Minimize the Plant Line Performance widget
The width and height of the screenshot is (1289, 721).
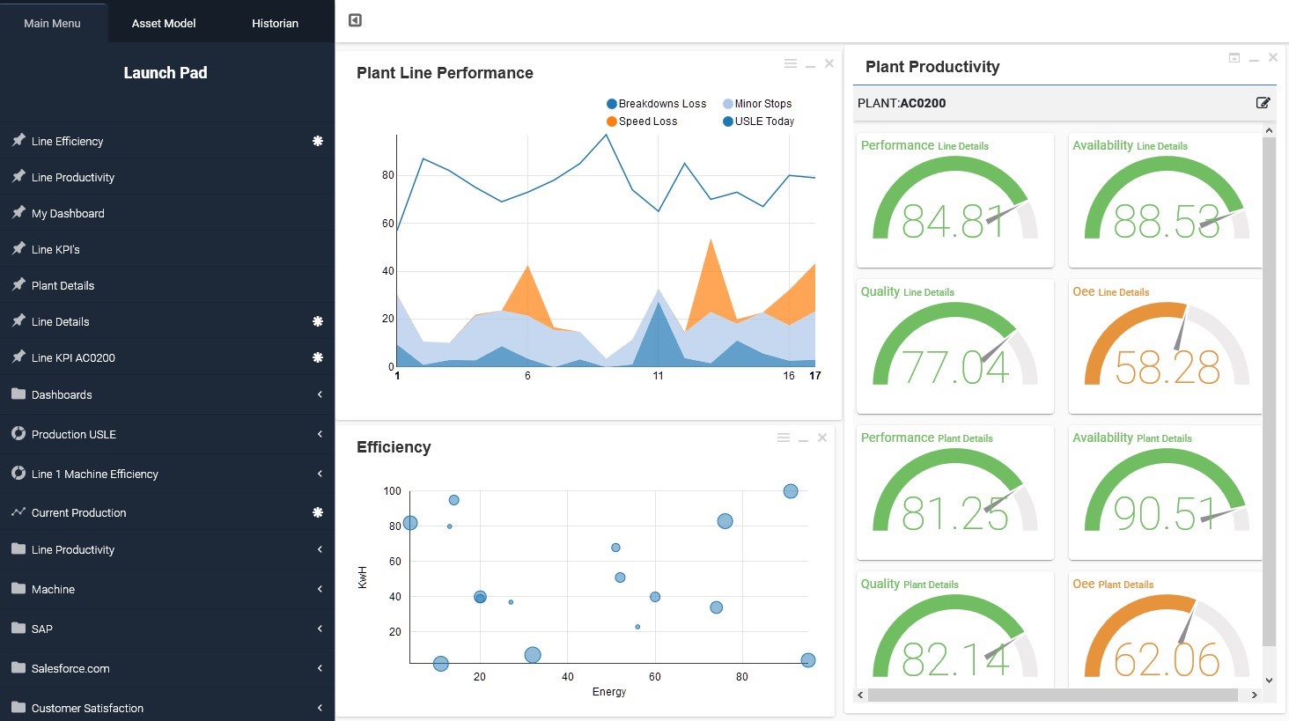click(810, 65)
